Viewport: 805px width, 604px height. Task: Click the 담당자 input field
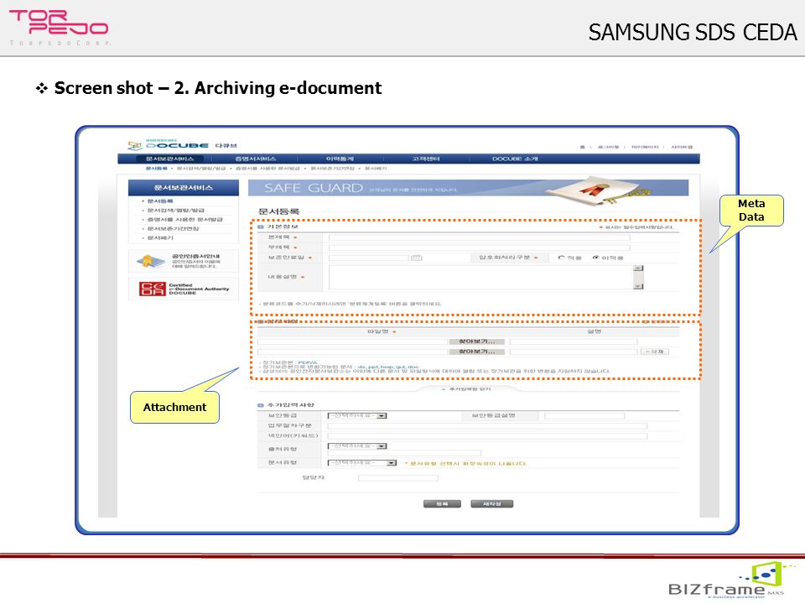pyautogui.click(x=397, y=477)
